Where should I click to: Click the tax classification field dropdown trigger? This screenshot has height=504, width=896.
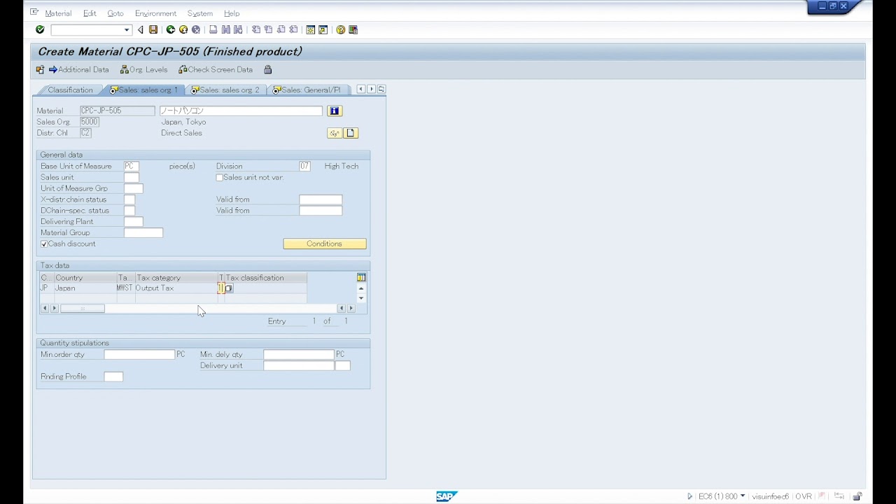pos(228,288)
